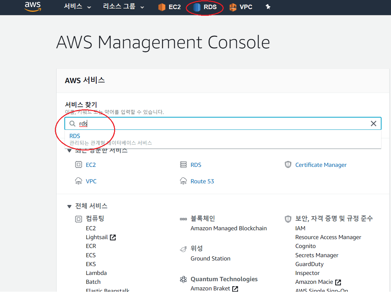Open the 리소스 그룹 dropdown menu
Viewport: 391px width, 294px height.
(124, 7)
